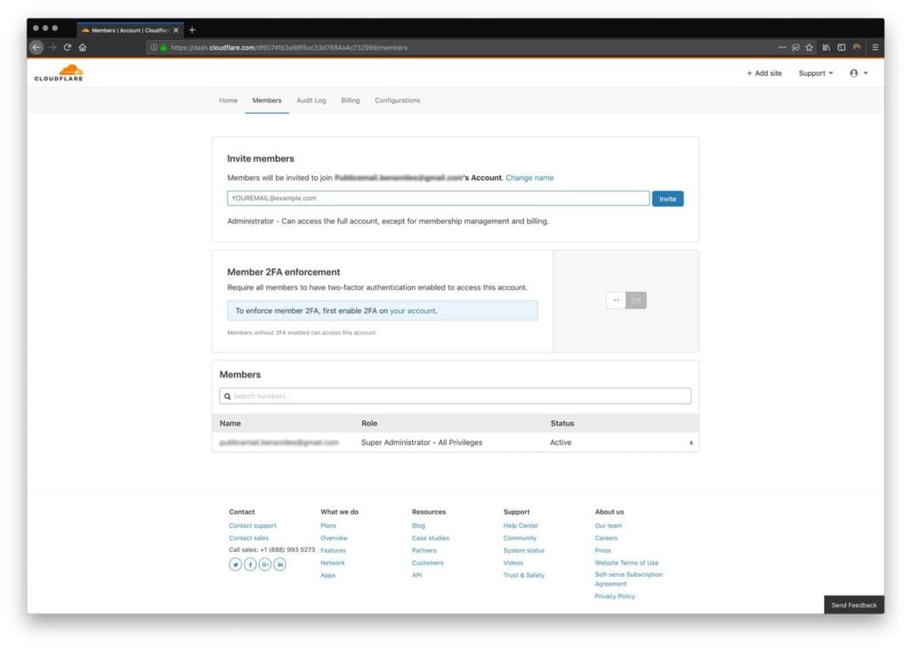Click the user account icon in the header

[x=852, y=73]
